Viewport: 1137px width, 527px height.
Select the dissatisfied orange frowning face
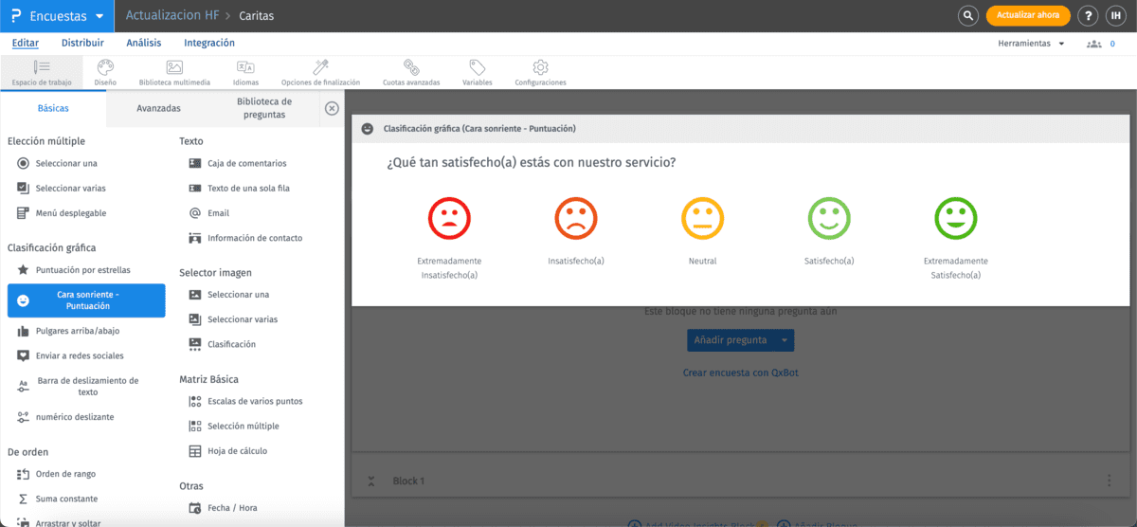coord(576,219)
